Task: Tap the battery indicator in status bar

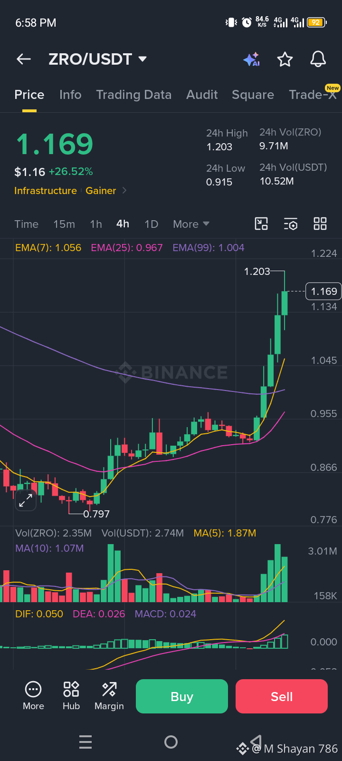Action: 317,22
